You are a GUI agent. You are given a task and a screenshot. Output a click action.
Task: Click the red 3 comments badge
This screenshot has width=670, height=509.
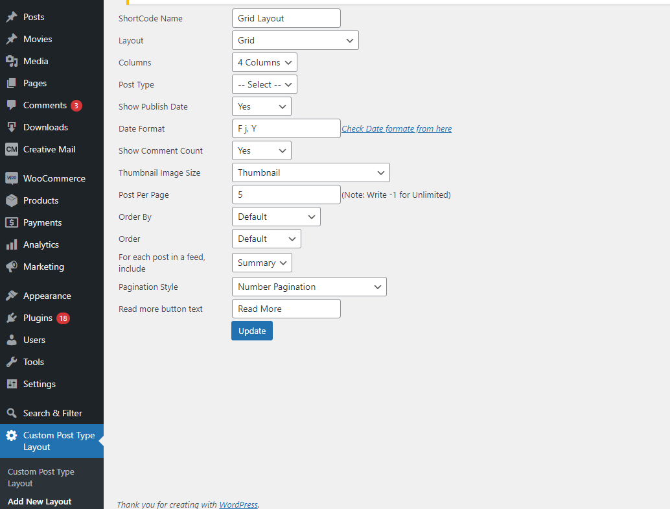coord(76,105)
